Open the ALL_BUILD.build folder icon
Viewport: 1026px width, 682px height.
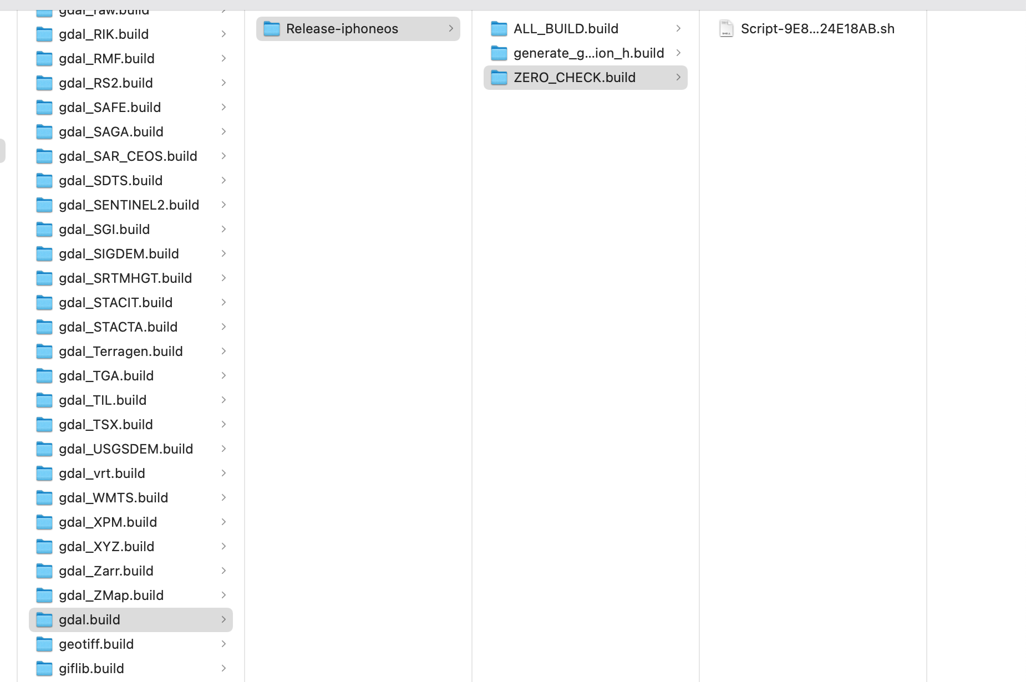tap(498, 28)
